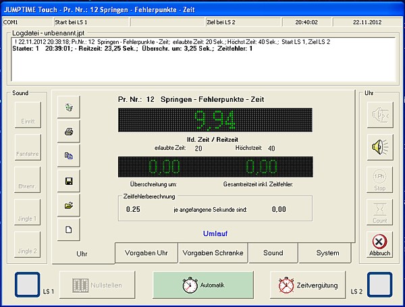Click the open folder icon button
Image resolution: width=405 pixels, height=307 pixels.
(68, 205)
